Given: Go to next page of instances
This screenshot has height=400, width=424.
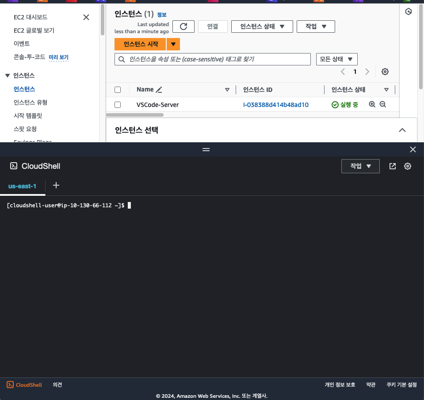Looking at the screenshot, I should tap(367, 72).
